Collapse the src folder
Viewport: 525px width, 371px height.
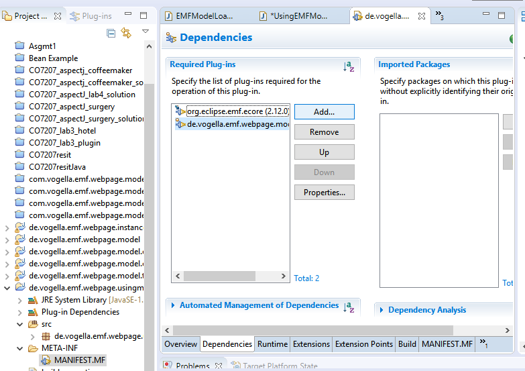(x=19, y=325)
